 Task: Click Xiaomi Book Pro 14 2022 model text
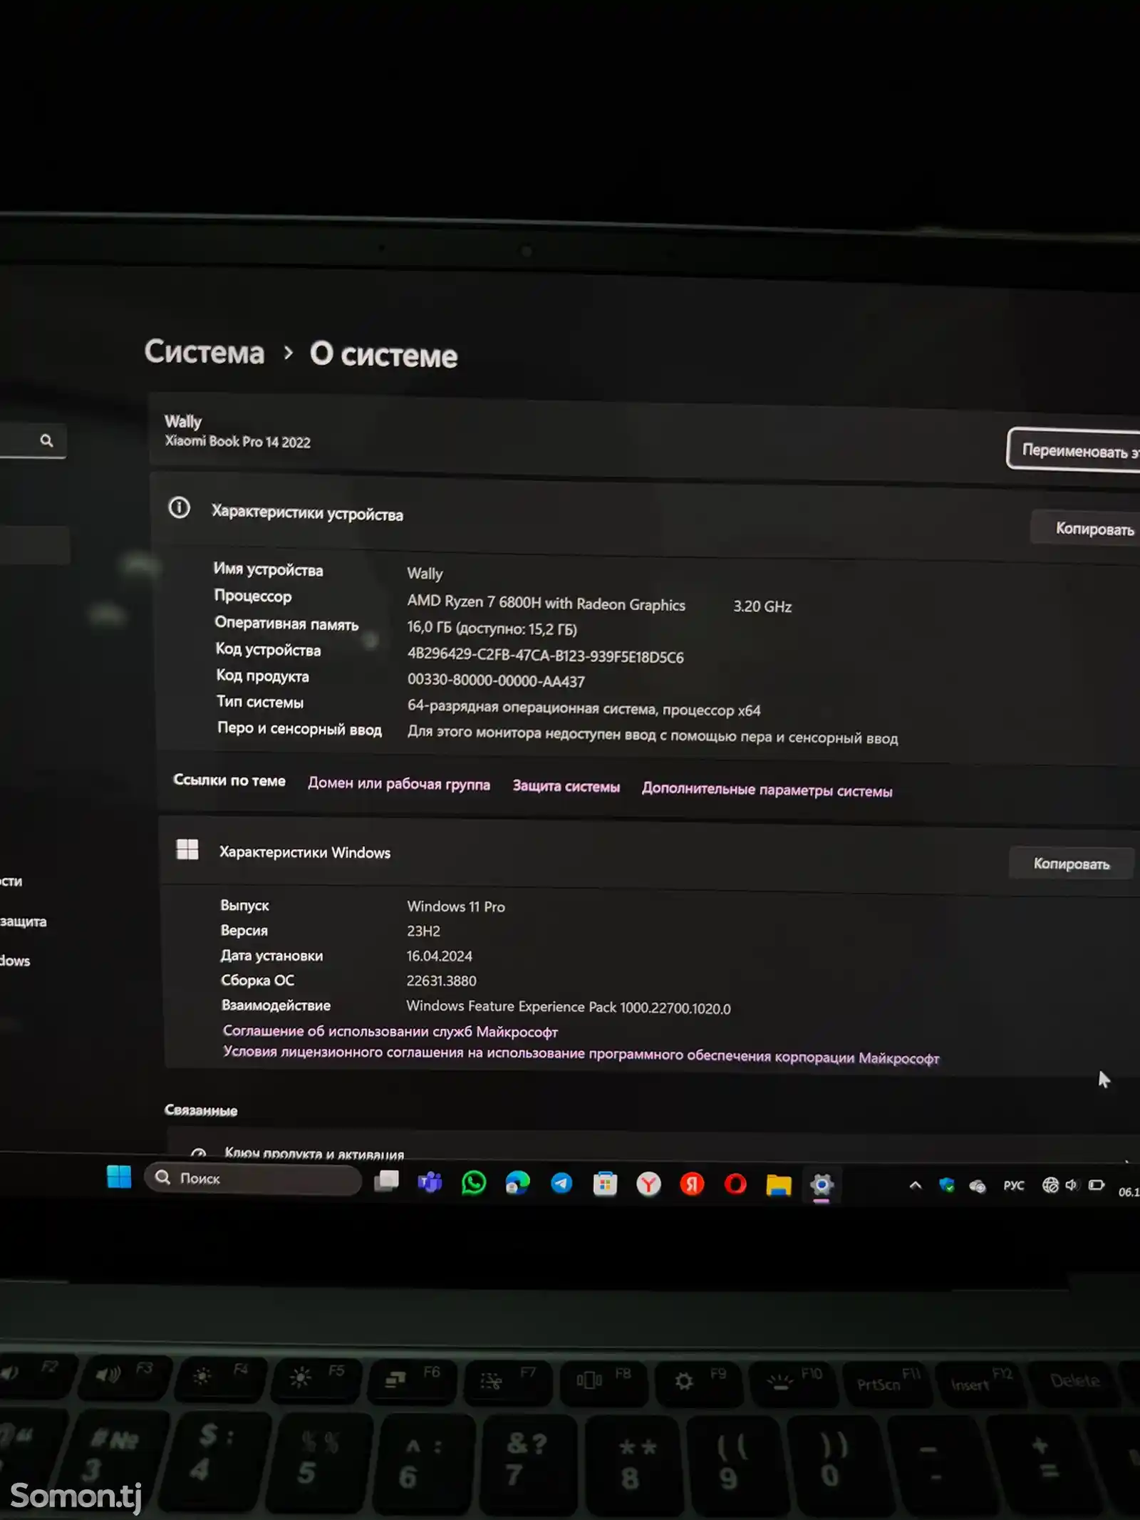click(x=238, y=442)
